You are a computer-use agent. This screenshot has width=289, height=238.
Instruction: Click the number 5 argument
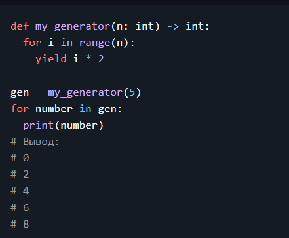click(132, 92)
